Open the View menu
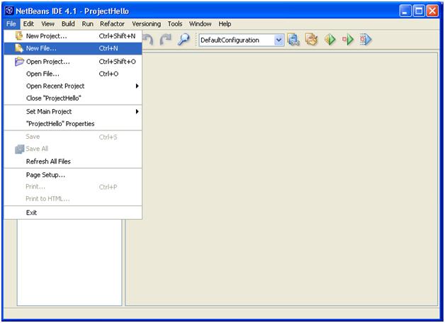The width and height of the screenshot is (445, 323). pos(47,24)
